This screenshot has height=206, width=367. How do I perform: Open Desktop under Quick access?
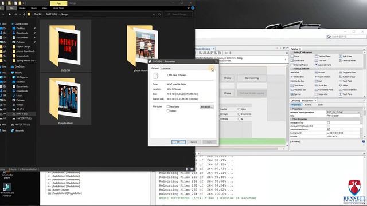(21, 29)
